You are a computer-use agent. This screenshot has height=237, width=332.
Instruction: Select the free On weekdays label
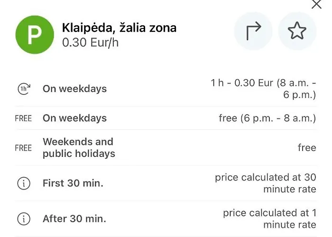74,118
